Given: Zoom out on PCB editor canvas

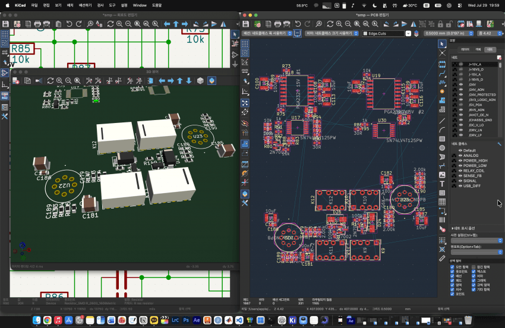Looking at the screenshot, I should click(x=348, y=24).
